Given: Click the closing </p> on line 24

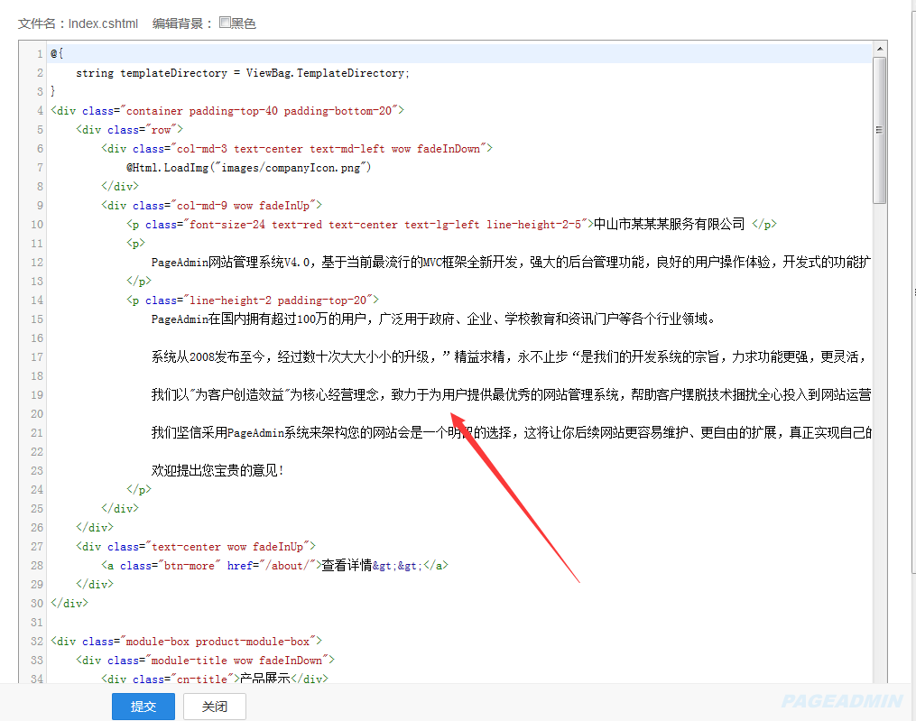Looking at the screenshot, I should [139, 489].
